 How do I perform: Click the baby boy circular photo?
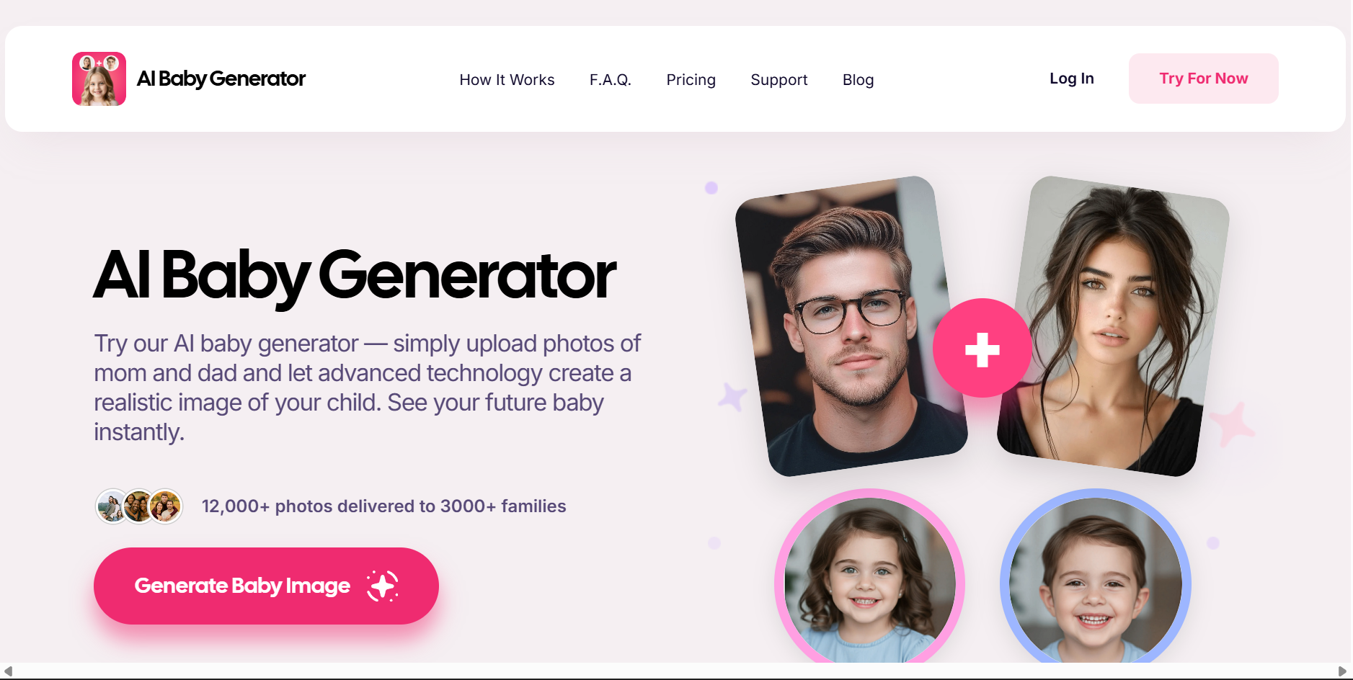[x=1095, y=576]
